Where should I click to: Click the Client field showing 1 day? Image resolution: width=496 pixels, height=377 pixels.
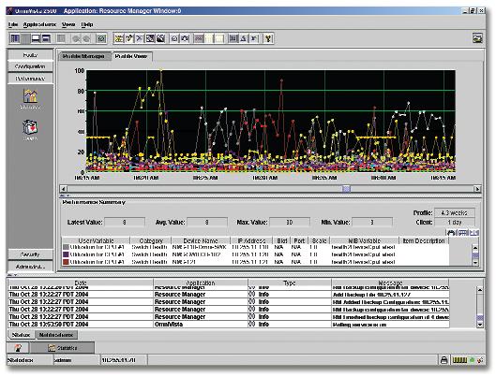tap(455, 222)
